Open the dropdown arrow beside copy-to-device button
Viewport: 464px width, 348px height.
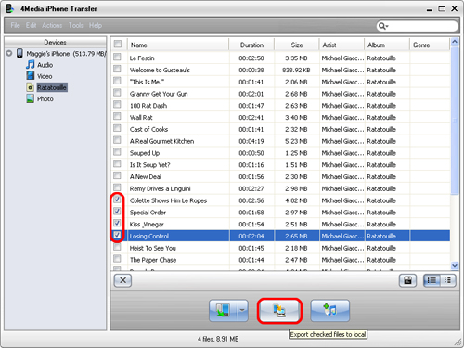[242, 311]
